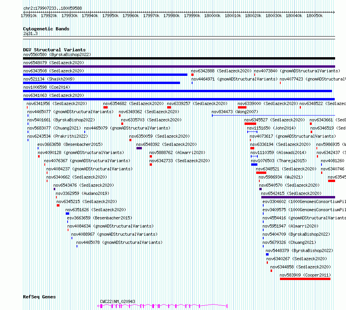Image resolution: width=346 pixels, height=310 pixels.
Task: Open nsv4076367 (gnomADStructuralVariants) label
Action: coord(87,161)
